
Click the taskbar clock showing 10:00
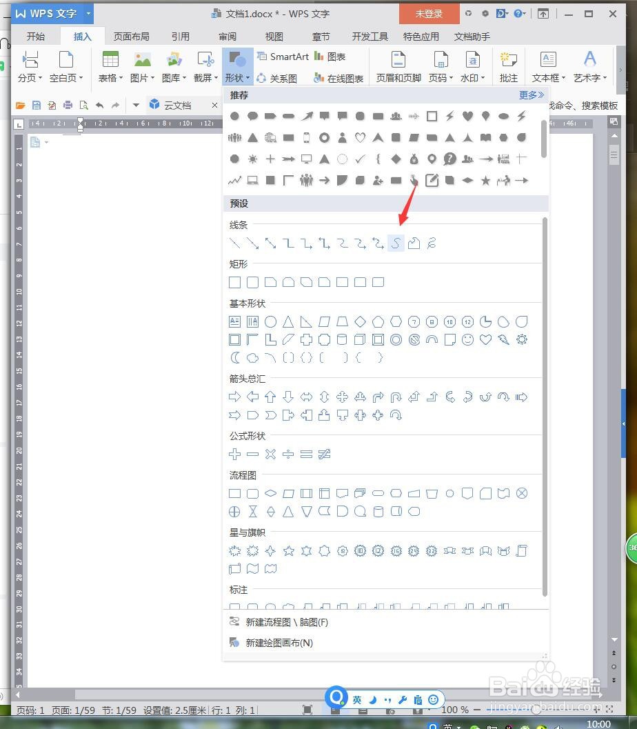click(x=598, y=724)
